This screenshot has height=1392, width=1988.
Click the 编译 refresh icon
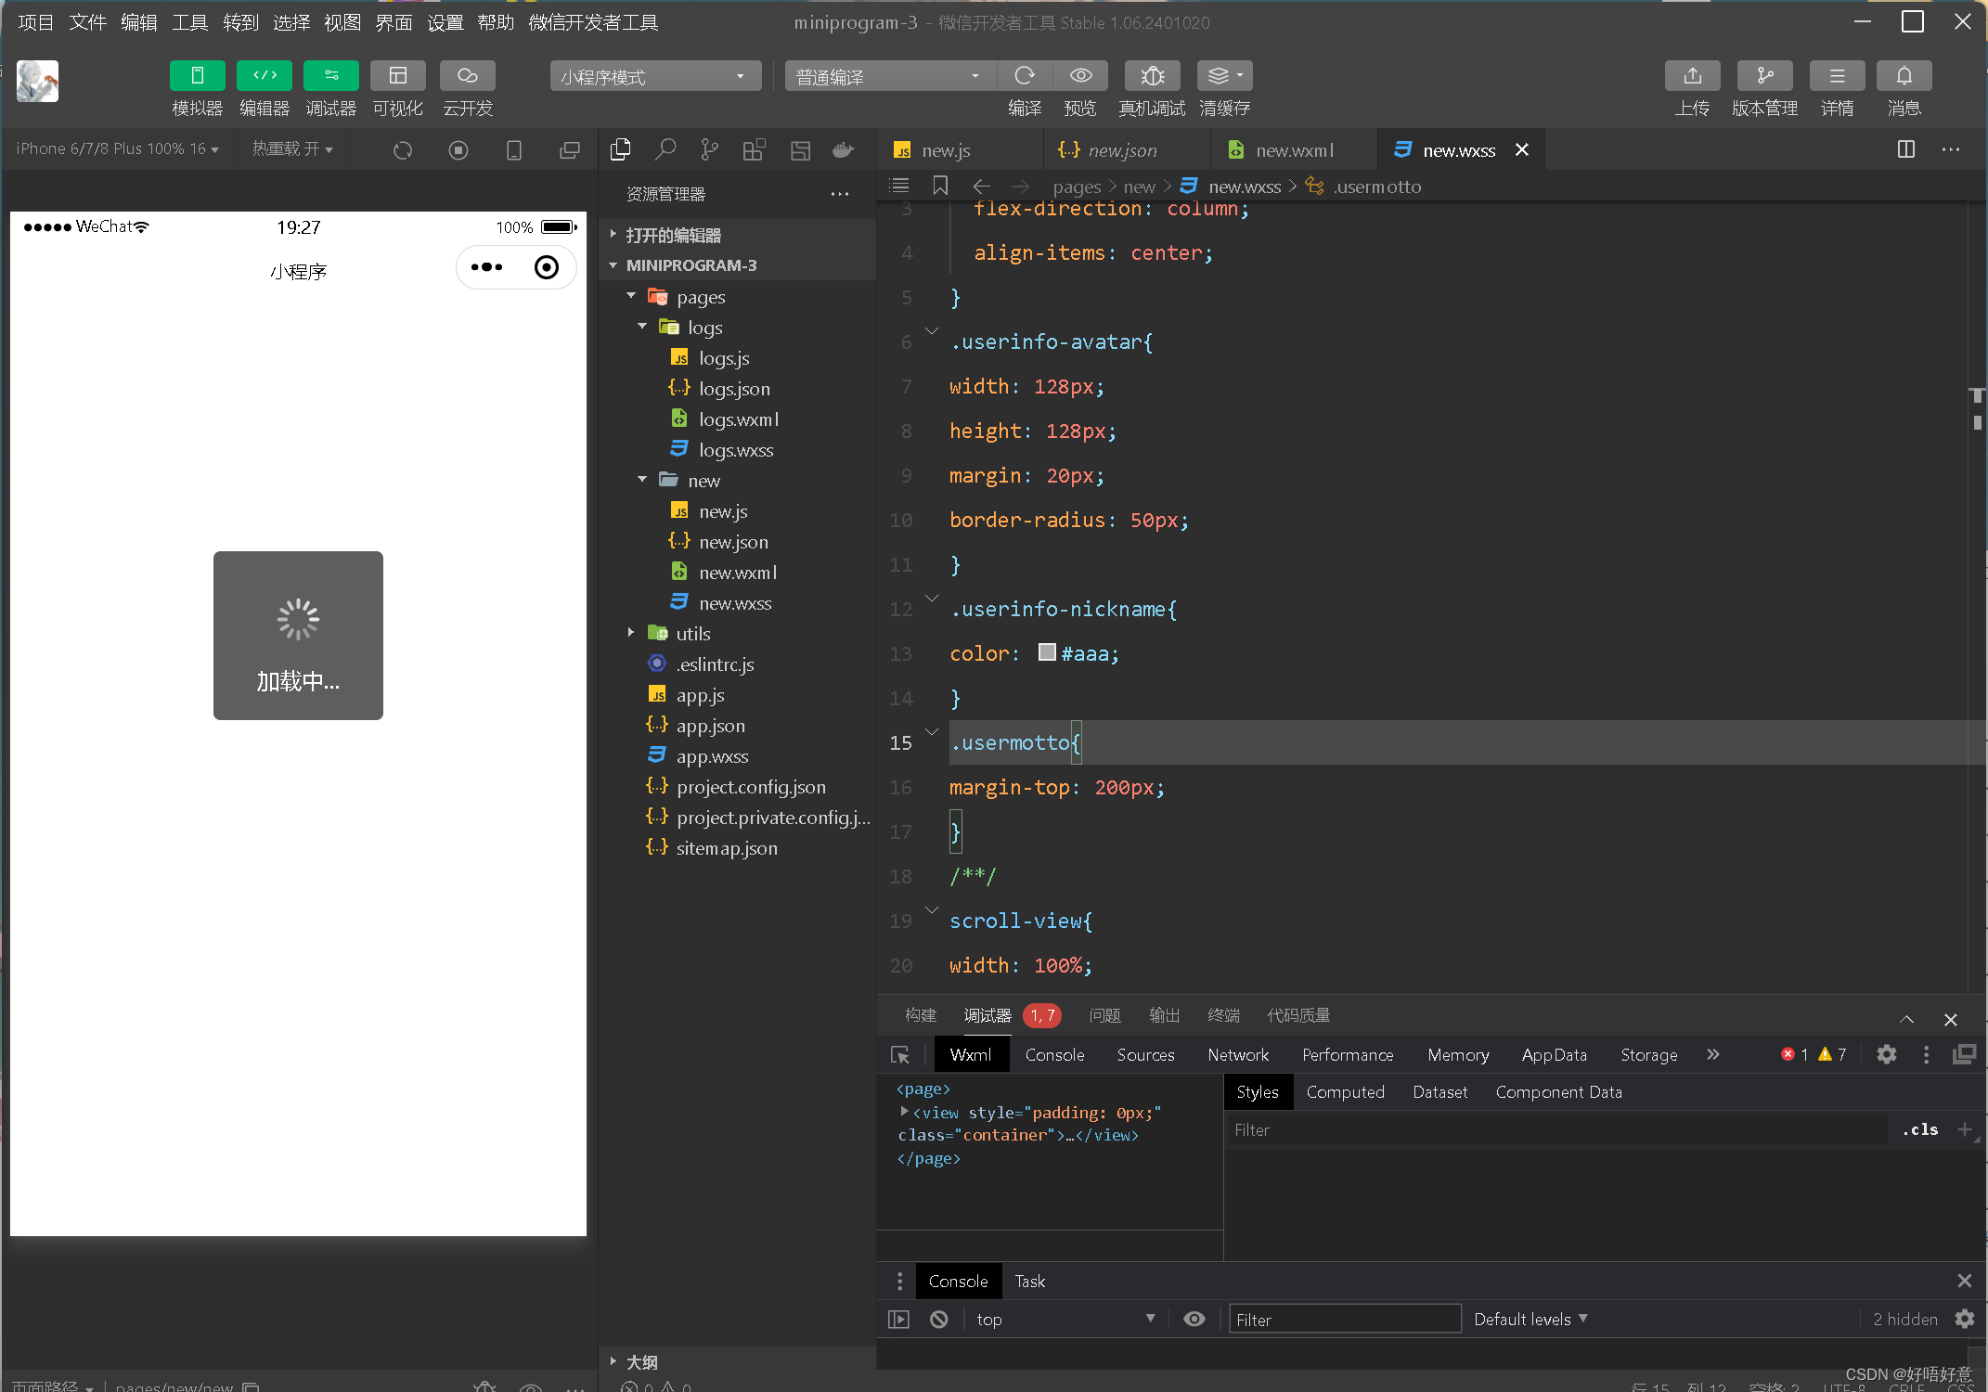pos(1024,76)
